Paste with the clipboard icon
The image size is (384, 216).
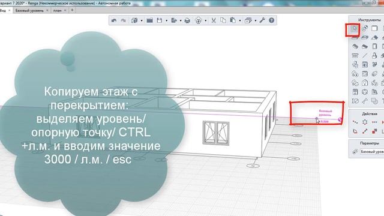(233, 20)
